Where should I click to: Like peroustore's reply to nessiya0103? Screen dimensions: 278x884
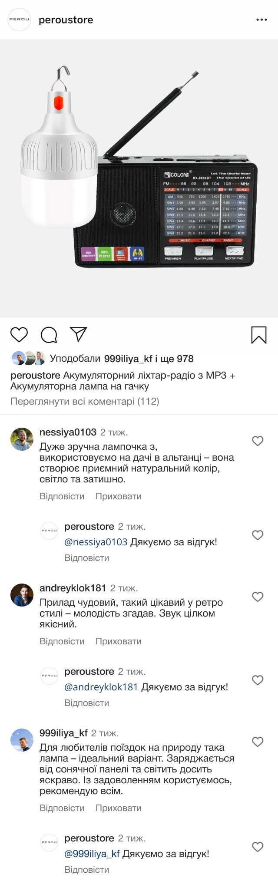click(258, 535)
